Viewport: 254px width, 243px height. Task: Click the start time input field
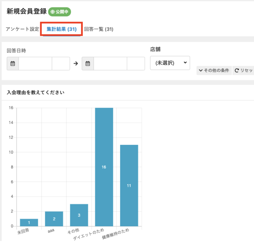[61, 64]
